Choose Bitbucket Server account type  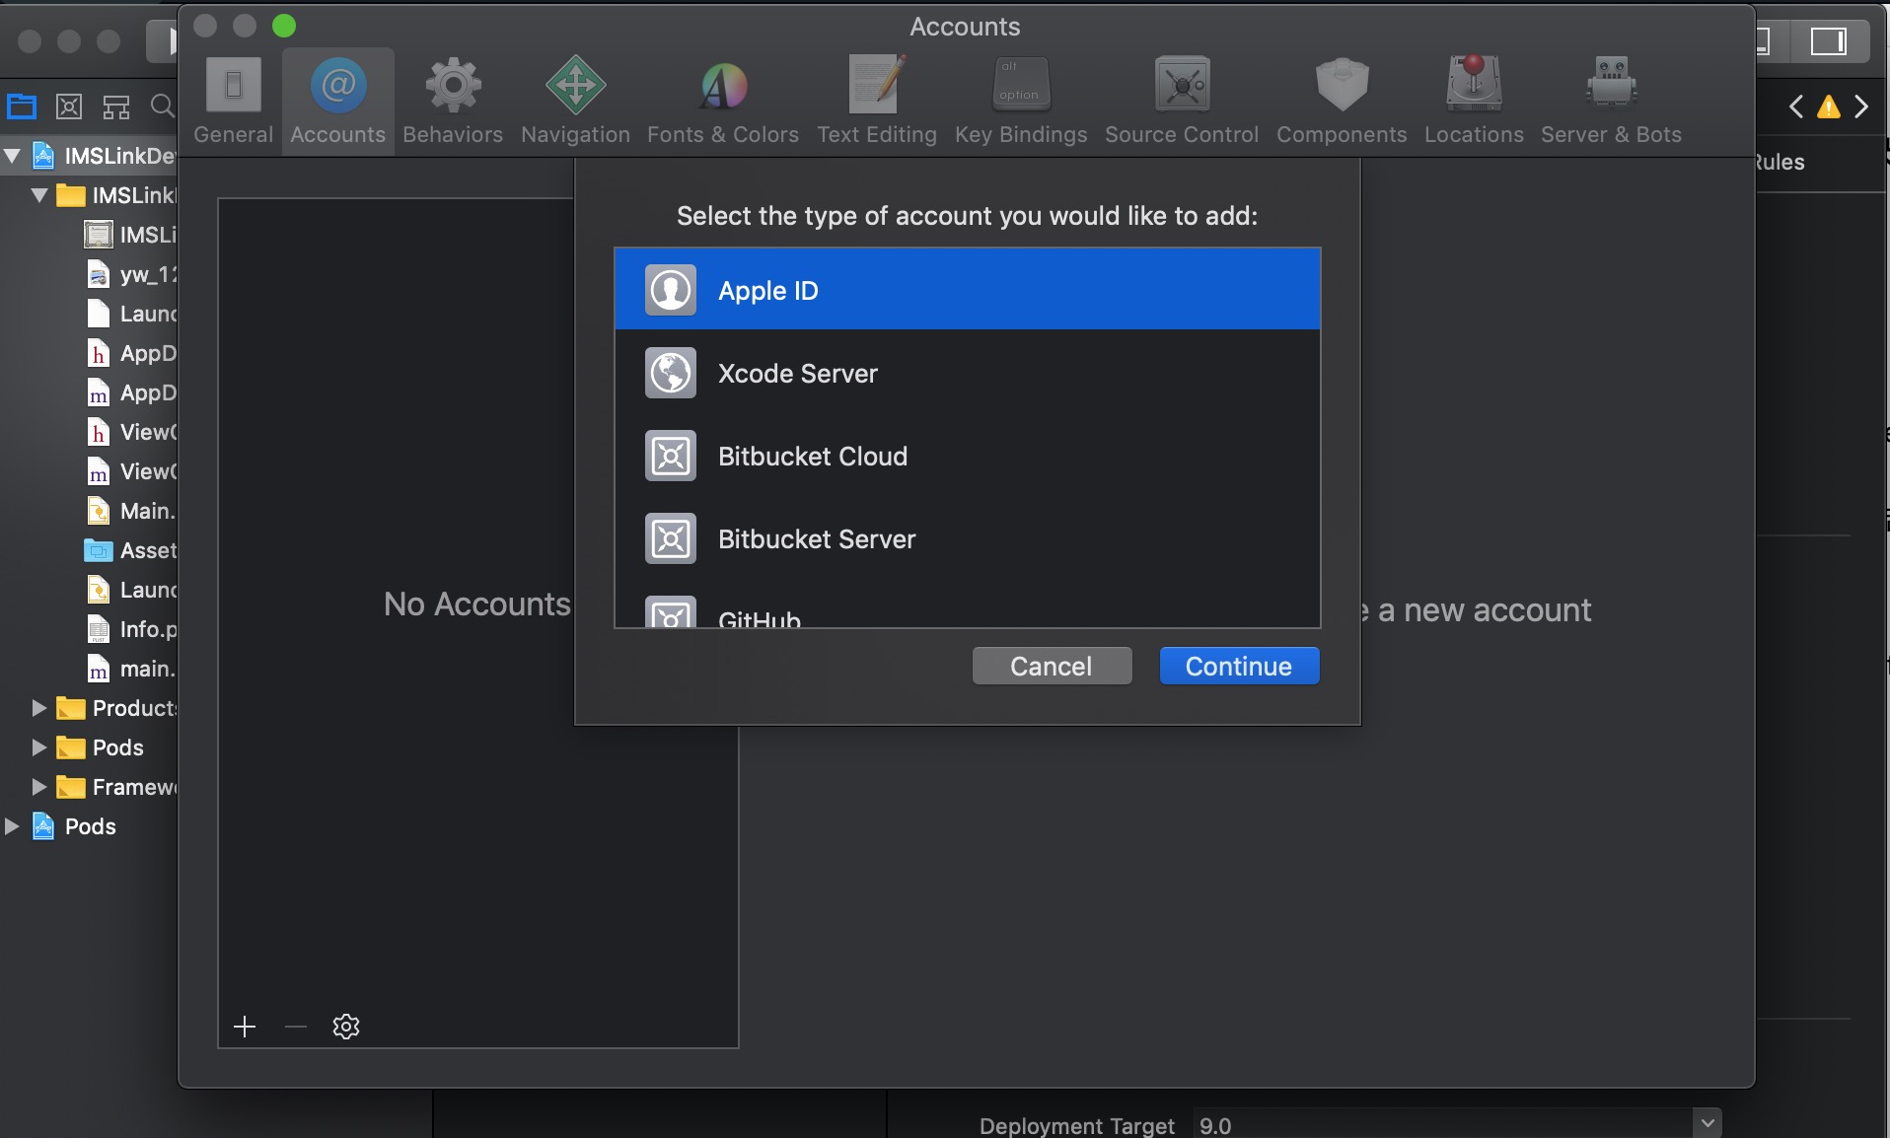coord(967,538)
